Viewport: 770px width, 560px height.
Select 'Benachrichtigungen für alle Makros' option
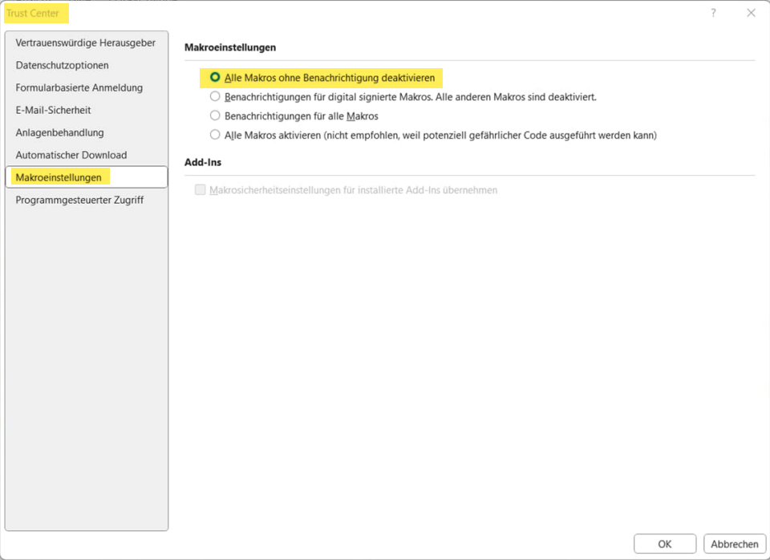pos(215,116)
